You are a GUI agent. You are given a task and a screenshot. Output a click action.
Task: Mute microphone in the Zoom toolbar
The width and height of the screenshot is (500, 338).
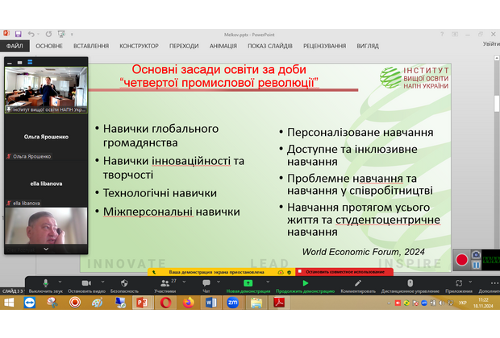click(x=45, y=283)
